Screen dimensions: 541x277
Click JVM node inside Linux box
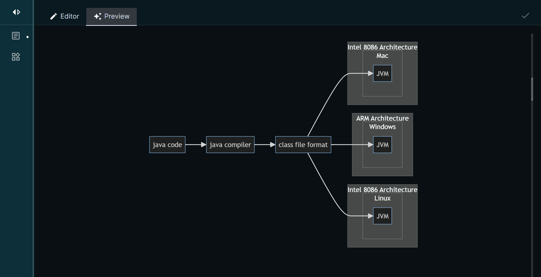coord(382,216)
